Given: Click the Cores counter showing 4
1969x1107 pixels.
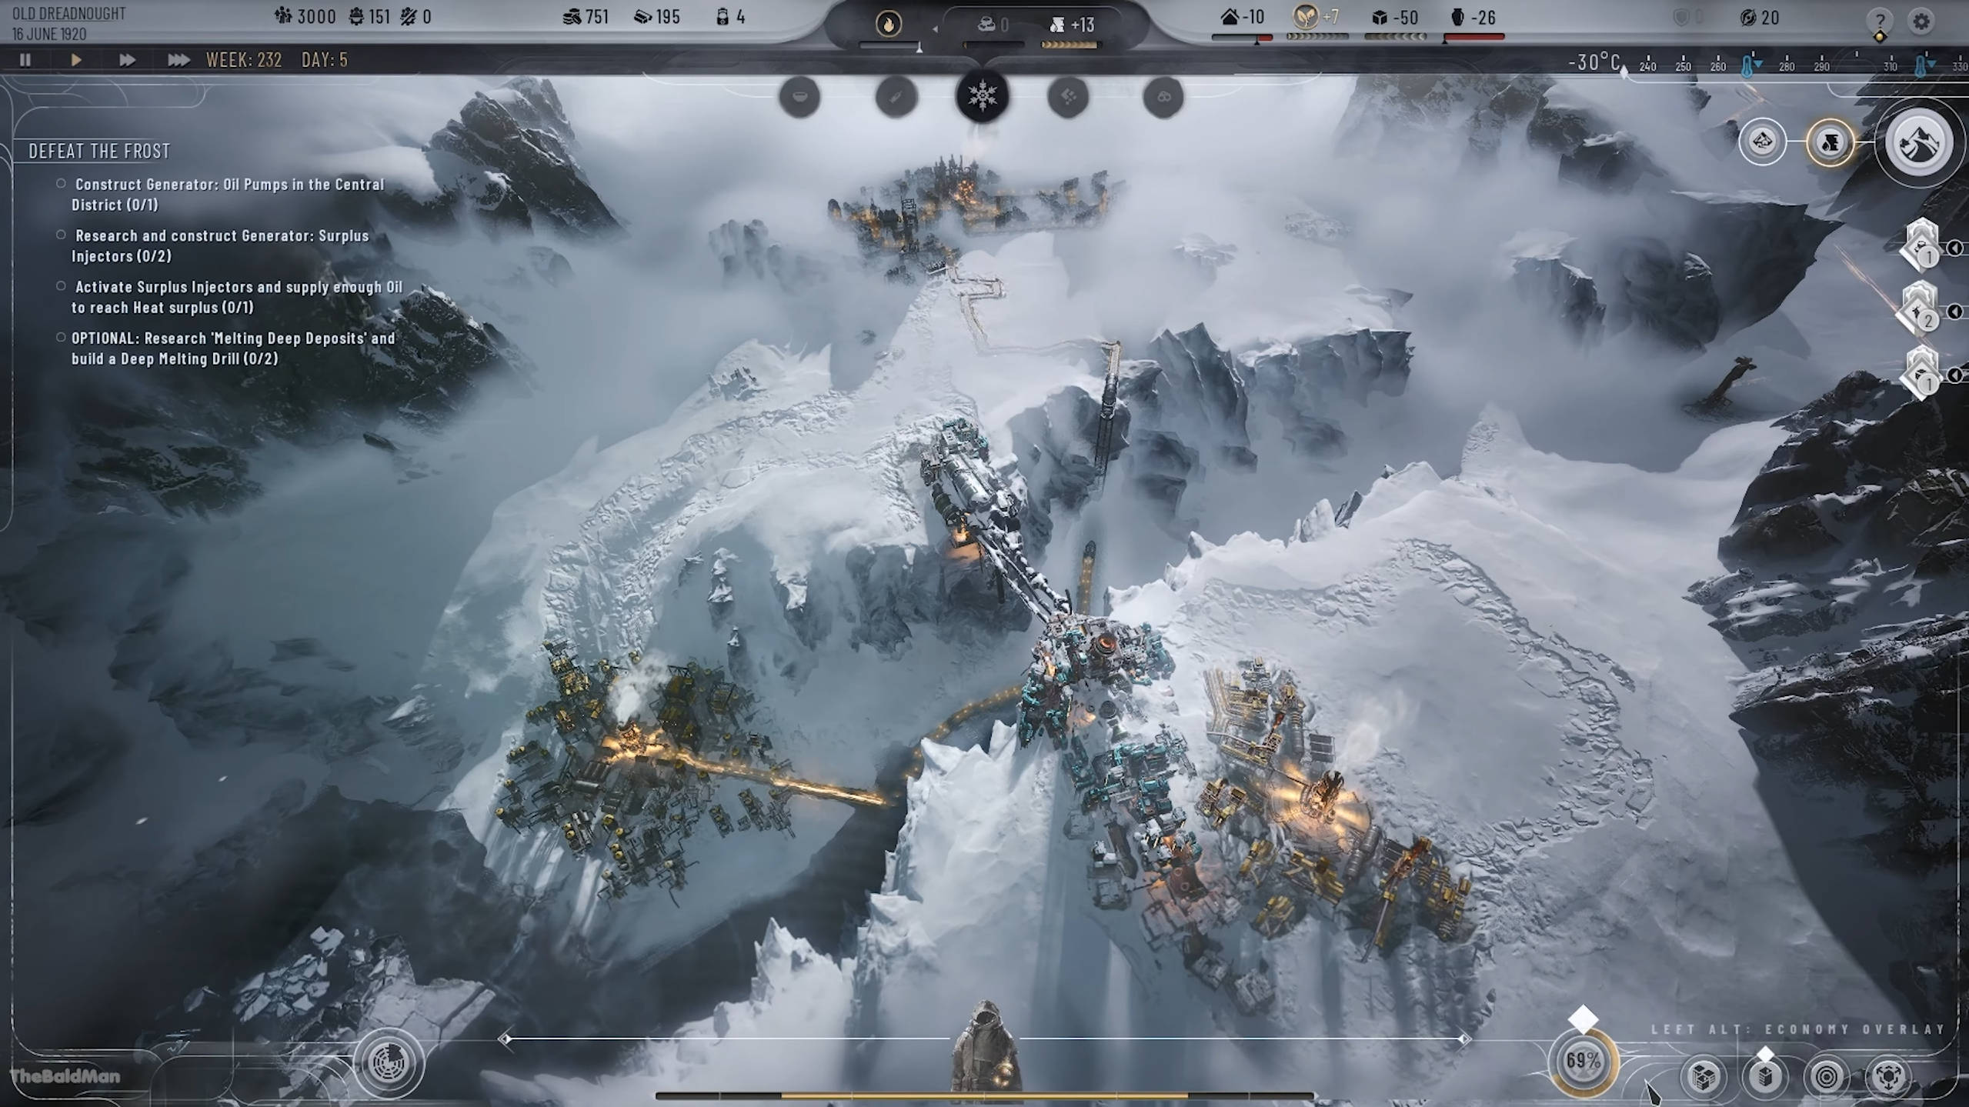Looking at the screenshot, I should pyautogui.click(x=730, y=16).
